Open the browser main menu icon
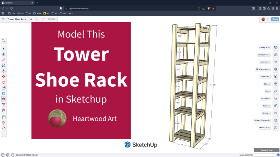 point(277,8)
